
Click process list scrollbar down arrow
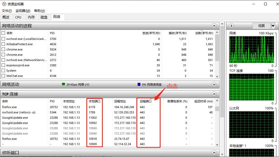point(217,77)
